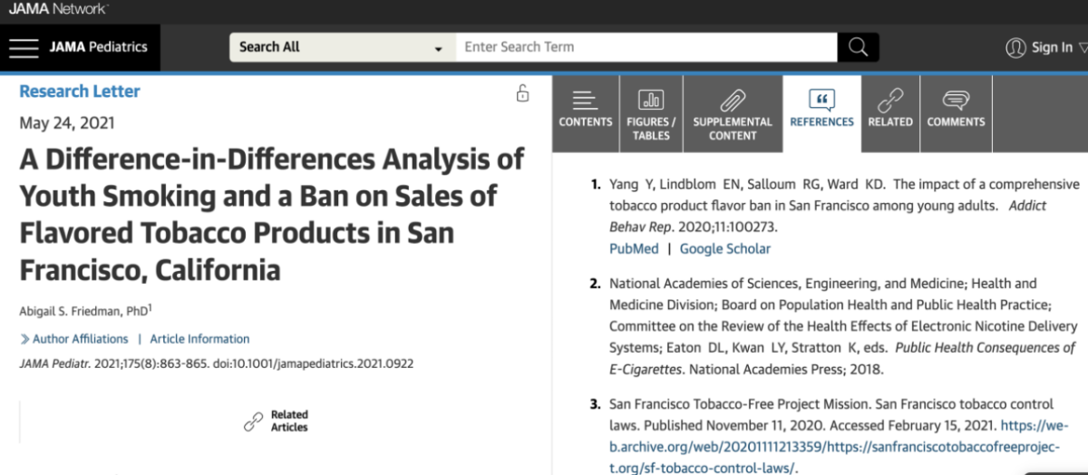
Task: Click the Related Articles chain icon
Action: pos(254,422)
